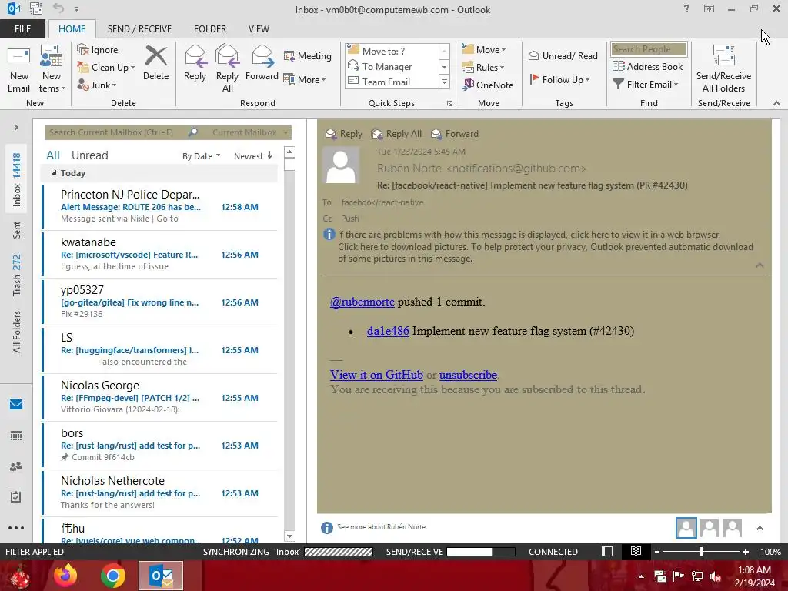Open the Clean Up dropdown
This screenshot has height=591, width=788.
[106, 68]
